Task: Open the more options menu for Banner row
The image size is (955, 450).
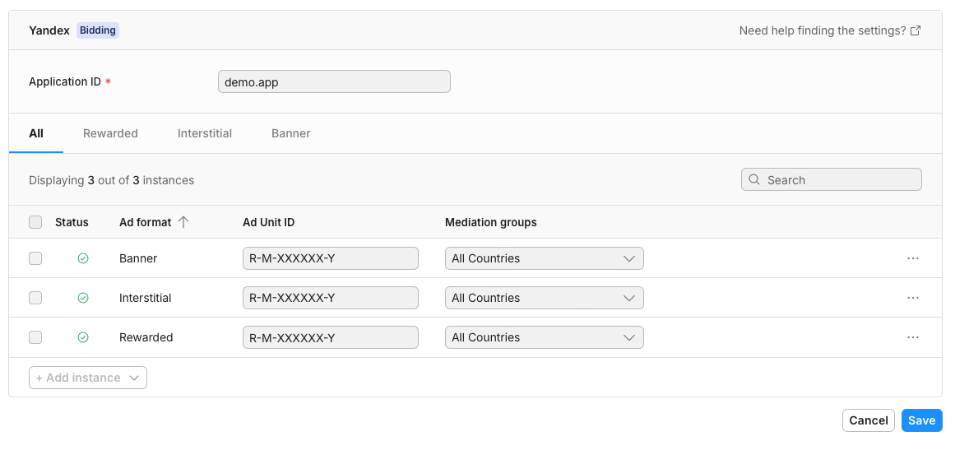Action: [912, 258]
